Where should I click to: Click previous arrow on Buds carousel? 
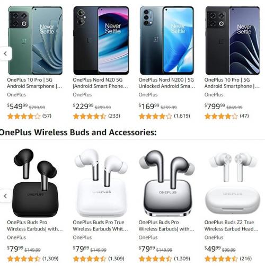click(6, 196)
